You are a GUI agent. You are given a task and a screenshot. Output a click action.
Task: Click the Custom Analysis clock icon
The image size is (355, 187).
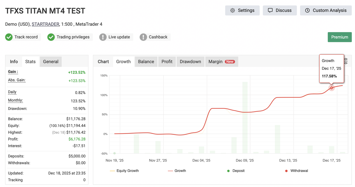307,10
